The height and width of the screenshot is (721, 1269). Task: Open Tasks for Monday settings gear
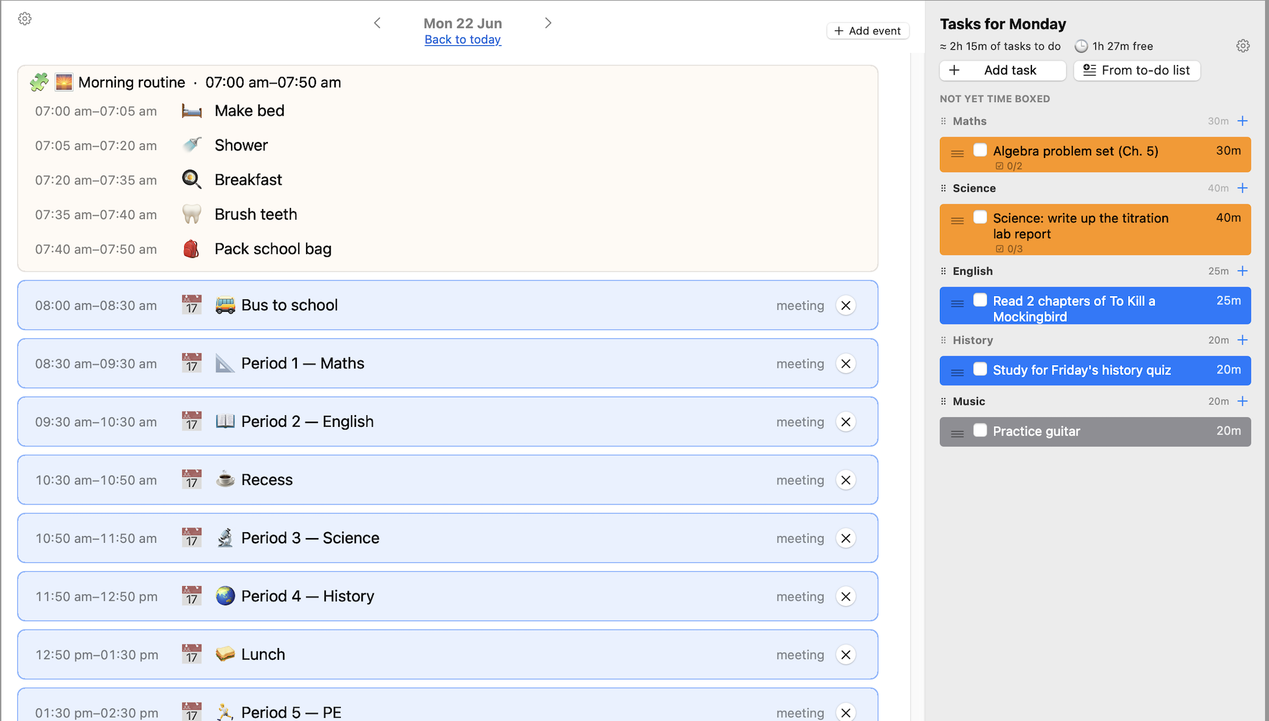(1243, 46)
